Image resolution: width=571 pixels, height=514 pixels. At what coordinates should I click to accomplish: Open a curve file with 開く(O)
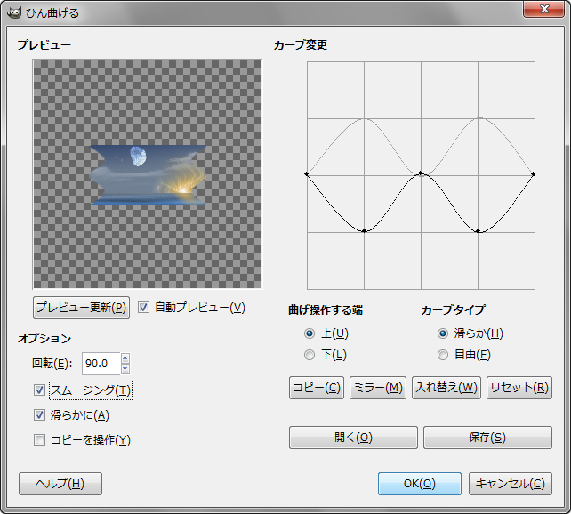[353, 438]
